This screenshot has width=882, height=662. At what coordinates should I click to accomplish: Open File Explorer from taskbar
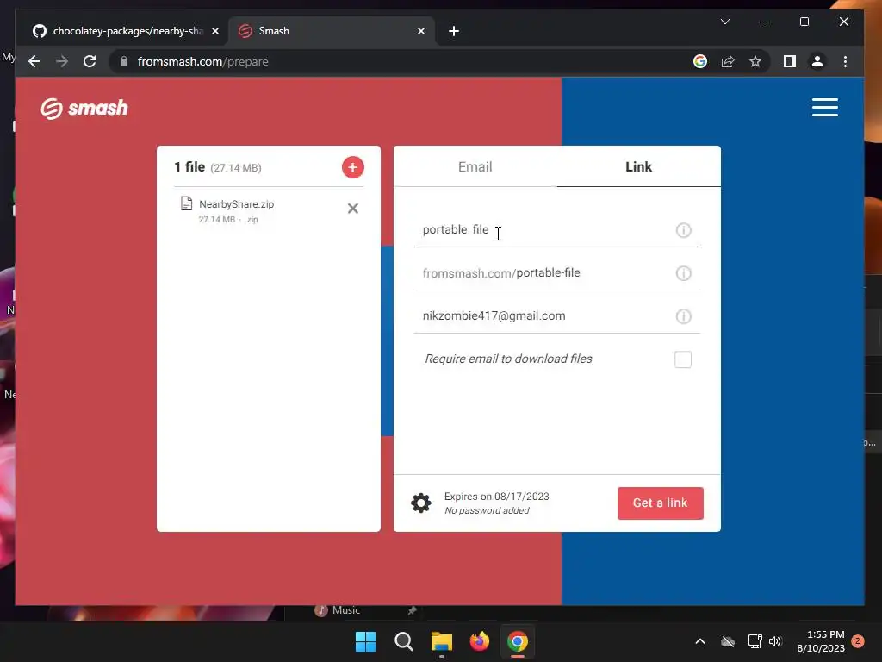point(442,641)
